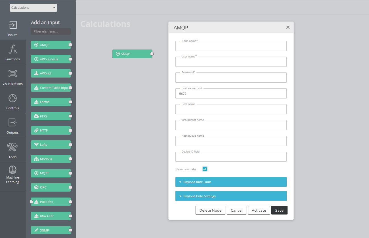The image size is (369, 238).
Task: Save the AMQP node configuration
Action: tap(279, 210)
